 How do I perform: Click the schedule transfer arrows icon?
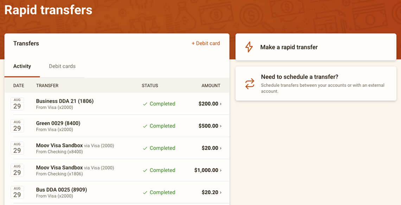(249, 84)
